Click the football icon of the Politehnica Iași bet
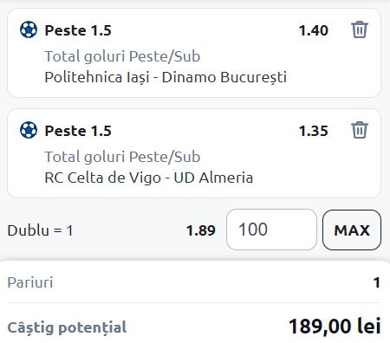The image size is (390, 343). pos(29,29)
